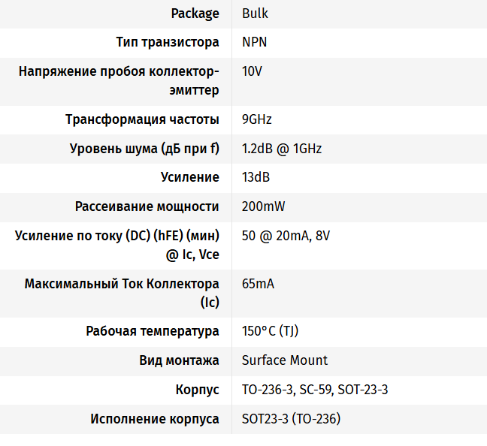Click the "Уровень шума (дБ при f)" label

click(x=144, y=149)
